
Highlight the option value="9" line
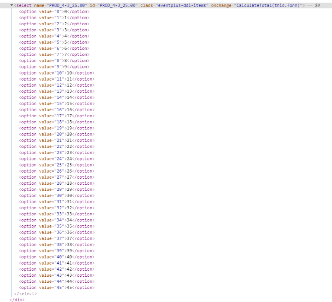tap(54, 67)
